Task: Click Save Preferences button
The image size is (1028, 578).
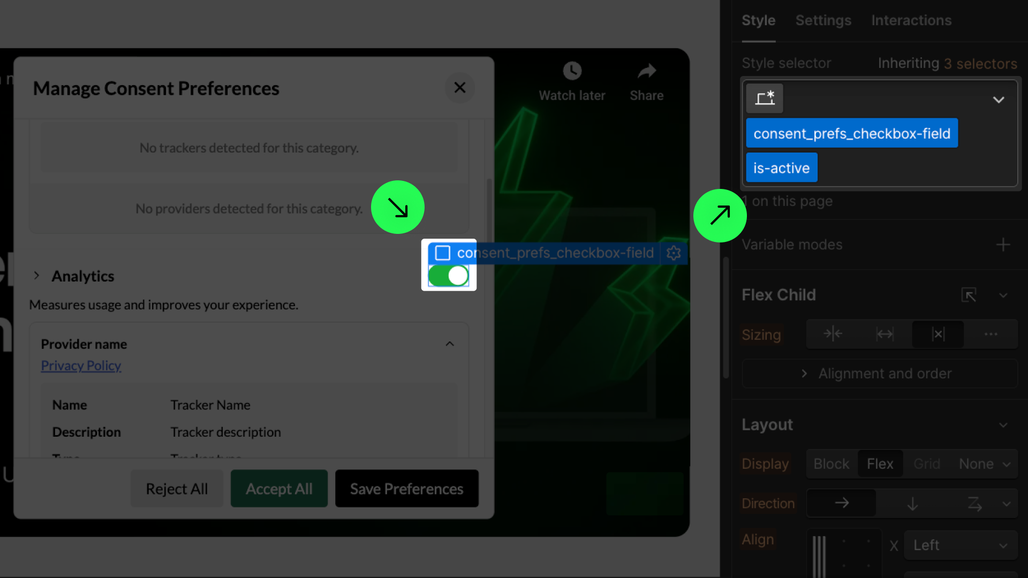Action: tap(406, 489)
